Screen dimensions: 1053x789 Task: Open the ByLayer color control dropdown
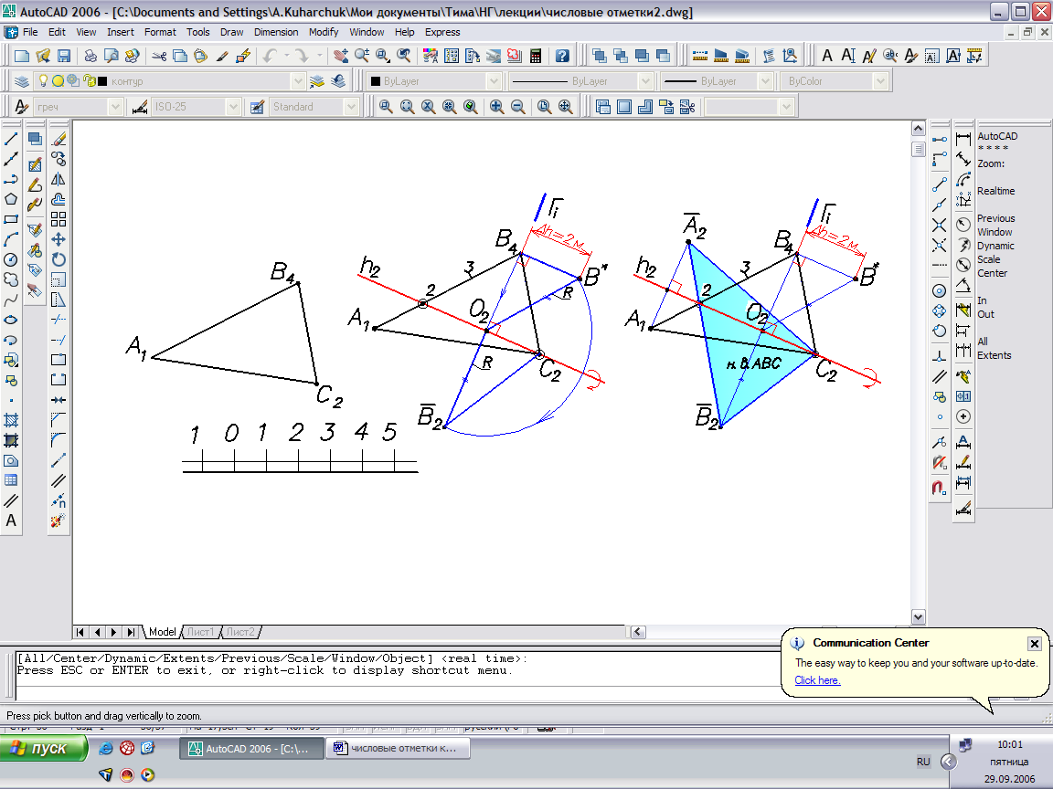(x=494, y=81)
